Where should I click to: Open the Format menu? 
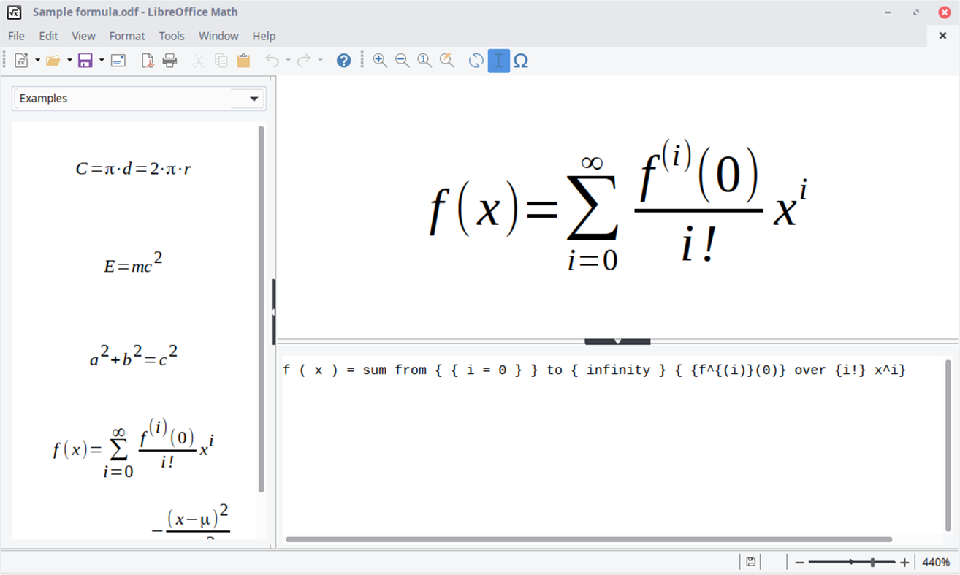(126, 35)
